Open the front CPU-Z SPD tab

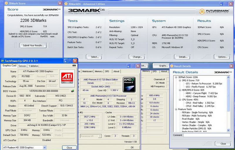pos(107,71)
